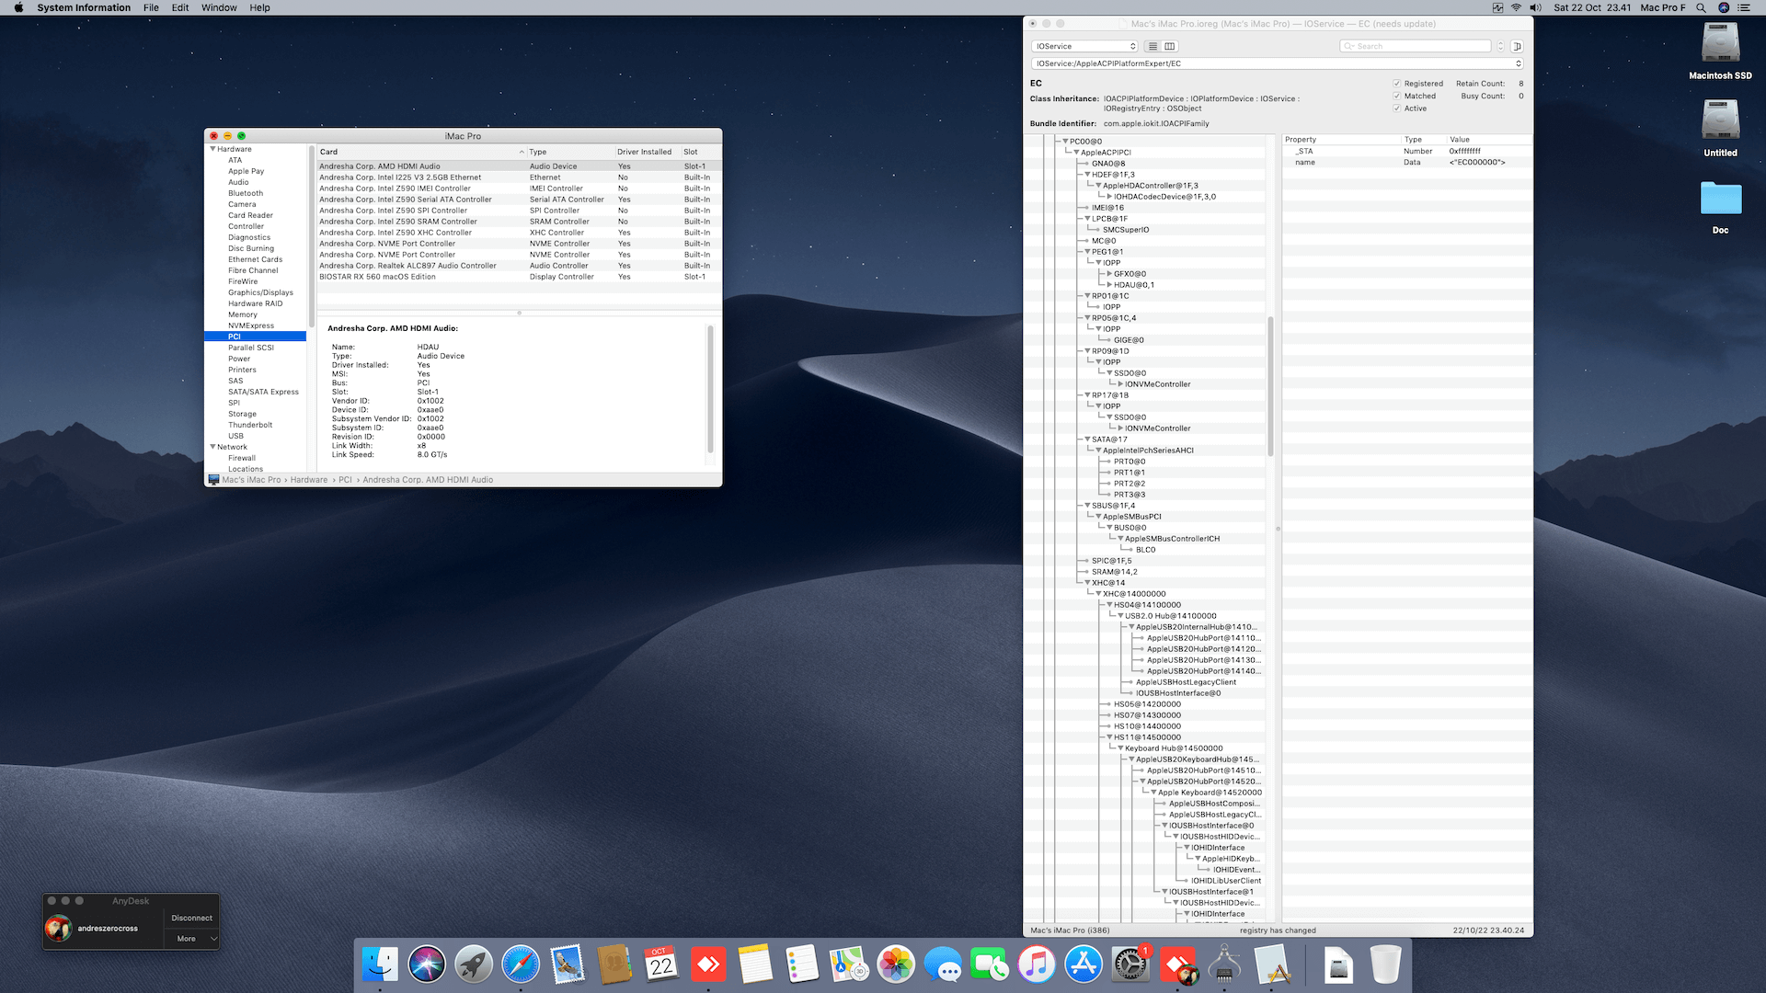
Task: Open Calendar icon showing Oct 22
Action: click(x=661, y=964)
